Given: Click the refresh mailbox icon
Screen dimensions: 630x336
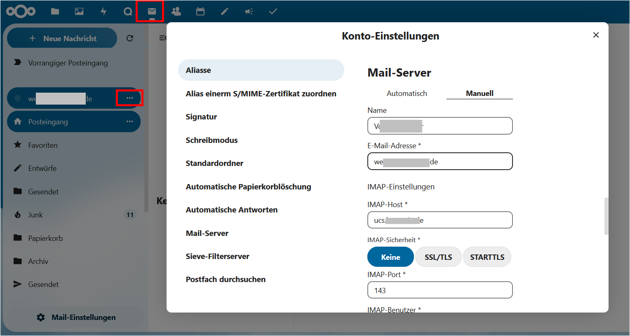Looking at the screenshot, I should tap(130, 38).
